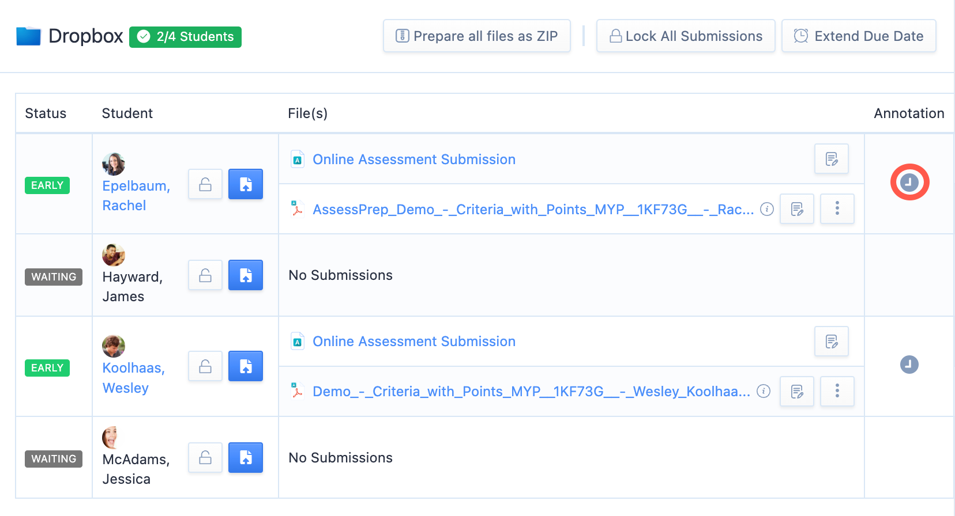Screen dimensions: 955x516
Task: Open feedback note icon for Wesley's PDF file
Action: click(x=796, y=392)
